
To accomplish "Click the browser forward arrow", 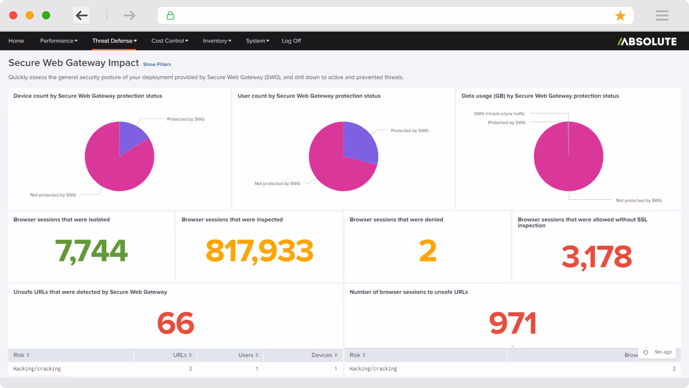I will 129,15.
